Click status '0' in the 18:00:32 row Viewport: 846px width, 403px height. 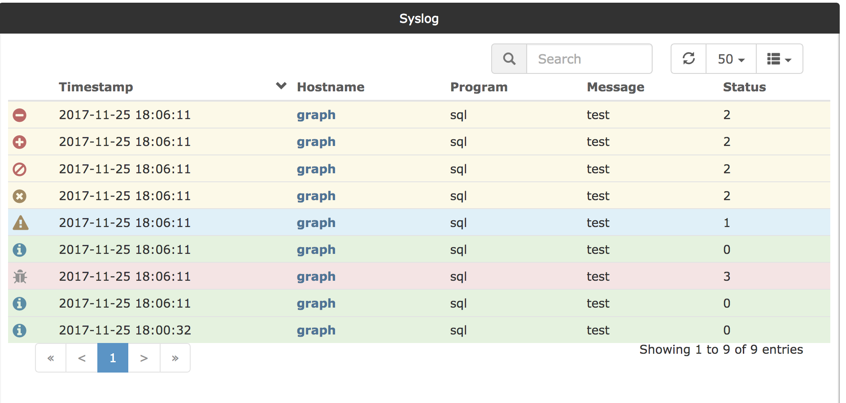pos(727,330)
